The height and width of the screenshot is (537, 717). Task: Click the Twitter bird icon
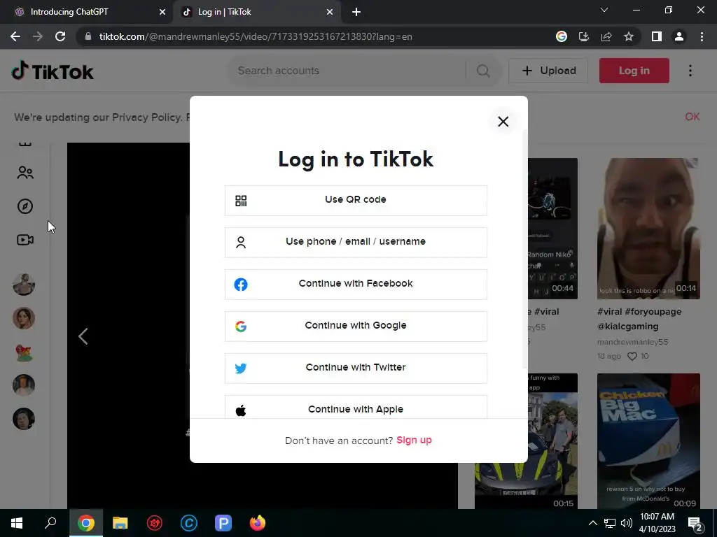coord(241,368)
